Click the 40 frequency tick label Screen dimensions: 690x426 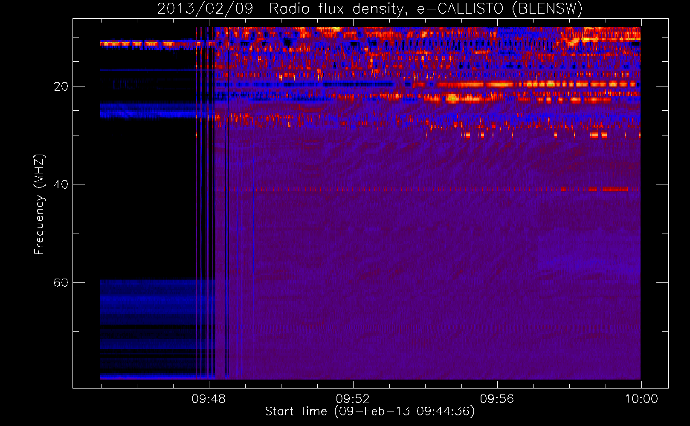(61, 184)
